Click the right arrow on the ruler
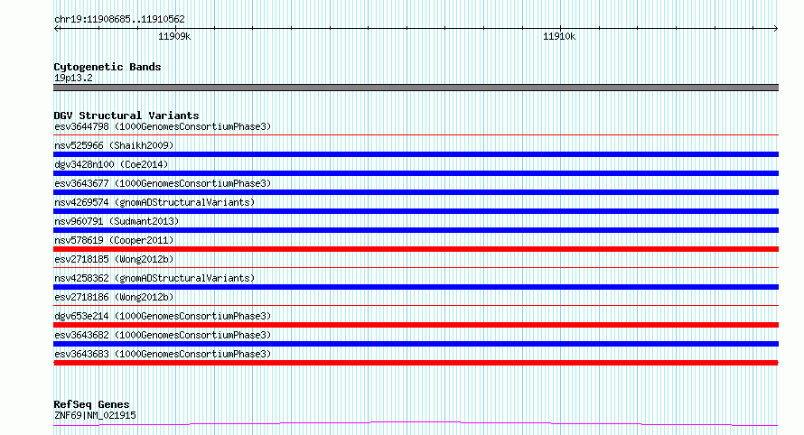The width and height of the screenshot is (804, 435). pos(775,29)
